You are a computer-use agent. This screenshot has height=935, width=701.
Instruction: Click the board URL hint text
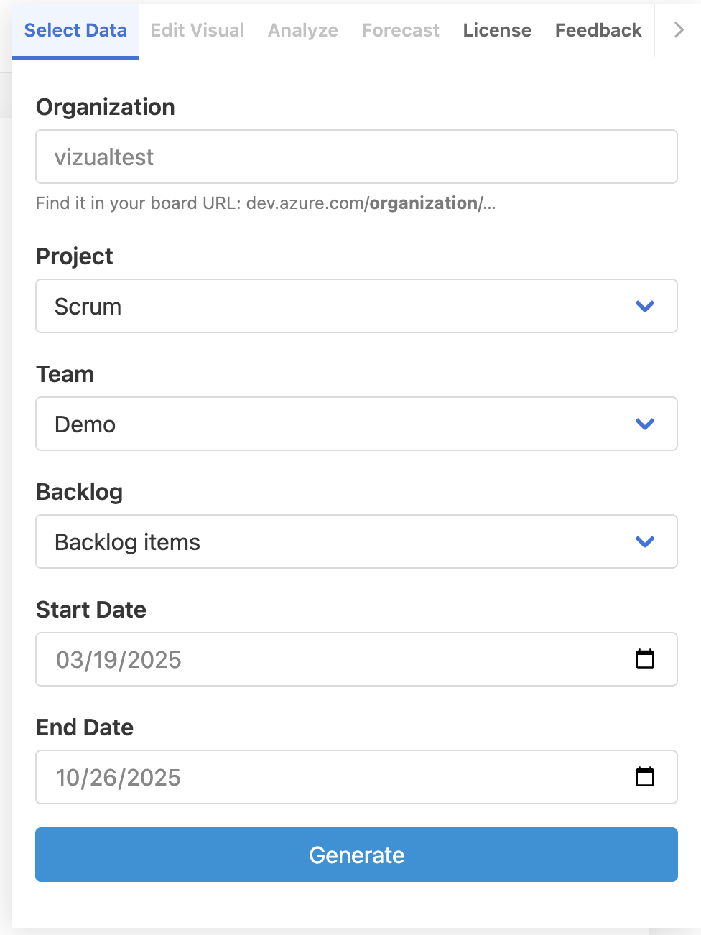265,203
